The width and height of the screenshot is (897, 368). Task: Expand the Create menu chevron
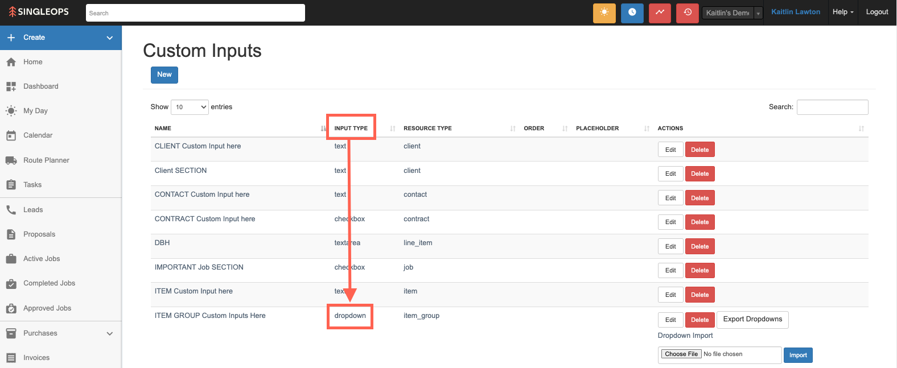(x=109, y=38)
